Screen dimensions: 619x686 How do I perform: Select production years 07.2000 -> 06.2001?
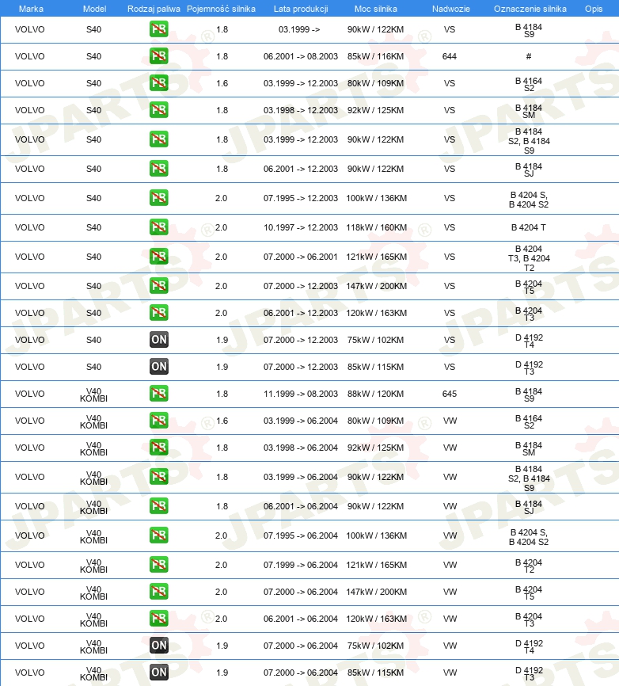[301, 257]
